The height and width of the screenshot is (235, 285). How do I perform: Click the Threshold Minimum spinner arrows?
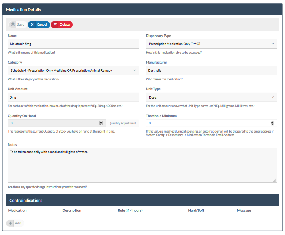point(272,123)
